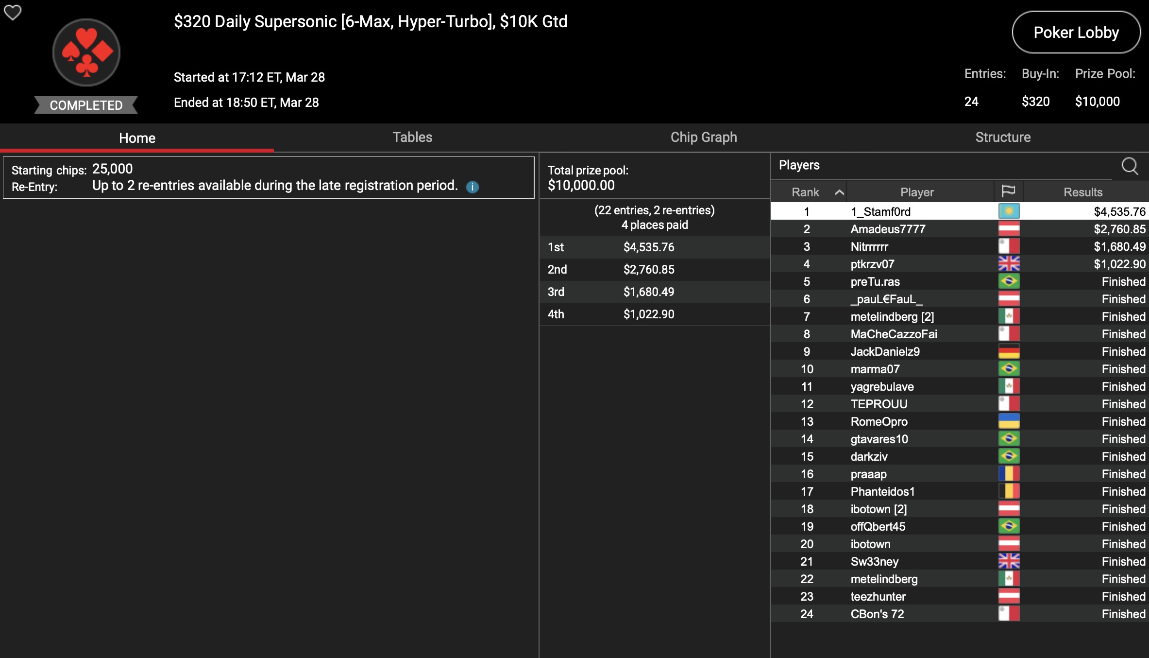Click UK flag beside Sw33ney
Image resolution: width=1149 pixels, height=658 pixels.
point(1009,561)
